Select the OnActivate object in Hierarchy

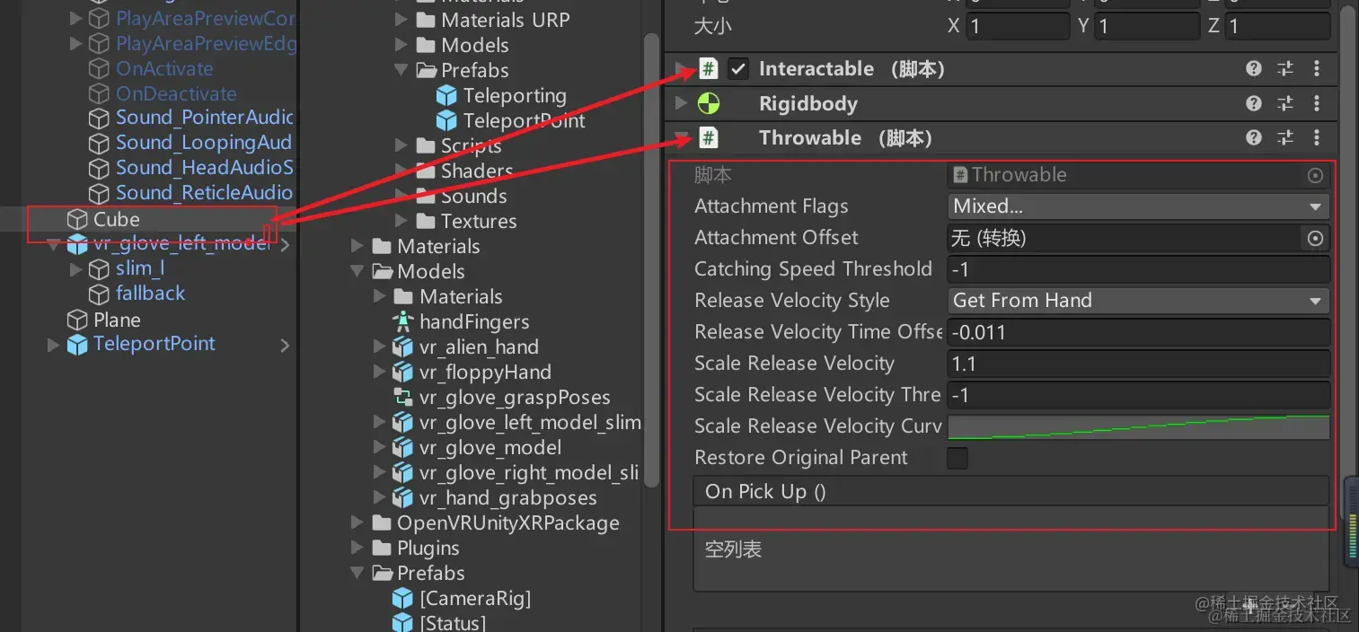pos(151,69)
